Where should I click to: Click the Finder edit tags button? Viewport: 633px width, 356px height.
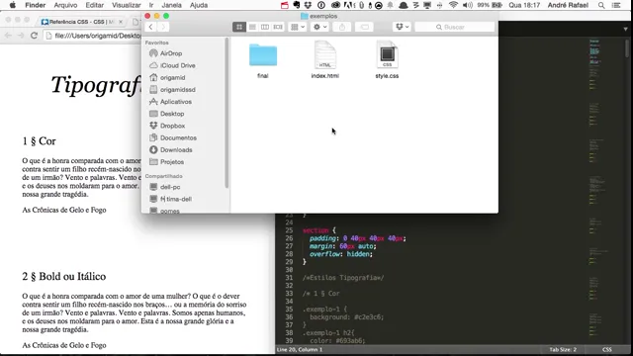364,27
